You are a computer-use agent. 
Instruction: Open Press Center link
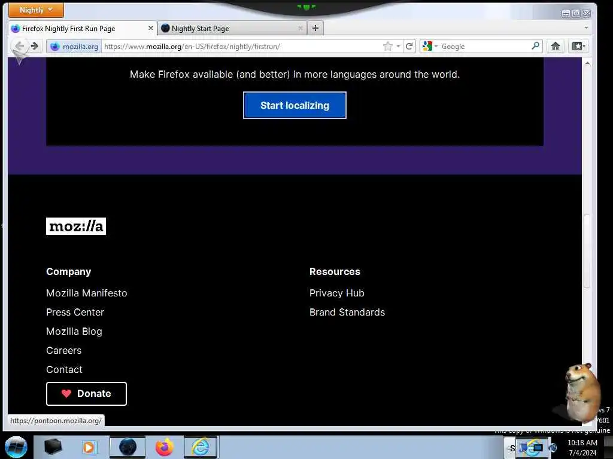click(x=75, y=312)
